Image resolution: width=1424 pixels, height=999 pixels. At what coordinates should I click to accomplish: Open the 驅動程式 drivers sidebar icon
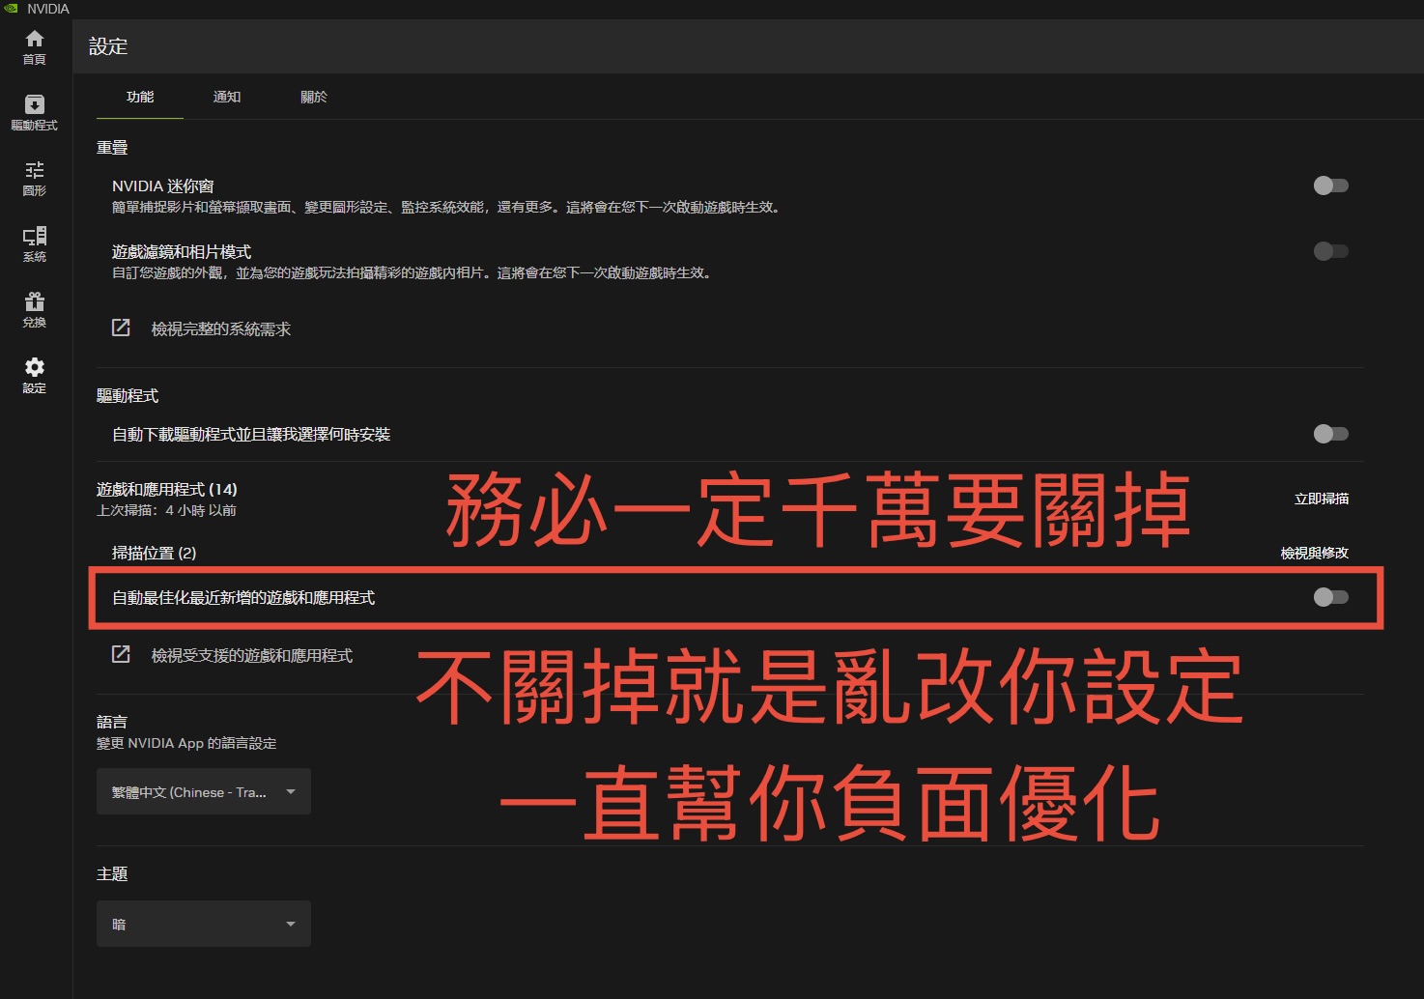pyautogui.click(x=35, y=111)
